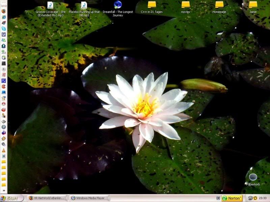Start Skype from the side toolbar

click(x=4, y=29)
